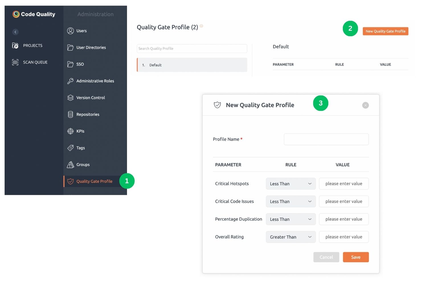
Task: Click Percentage Duplication parameter label
Action: 238,219
